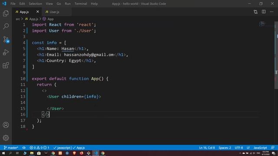Open the Windows notification center icon
This screenshot has height=156, width=278.
(x=274, y=153)
